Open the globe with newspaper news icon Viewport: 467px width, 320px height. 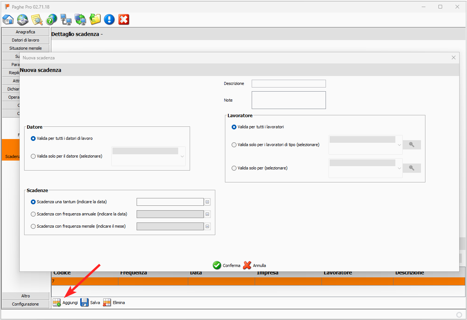tap(22, 19)
